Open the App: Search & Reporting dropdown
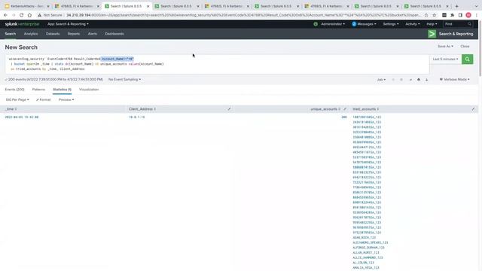Screen dimensions: 482x271 point(68,24)
